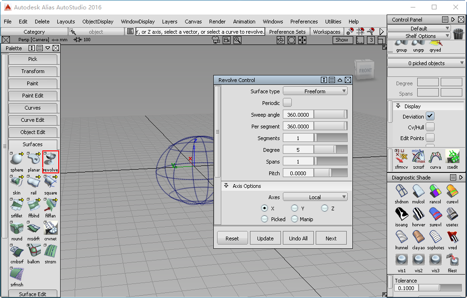Open the Utilities menu
This screenshot has width=467, height=298.
pos(333,22)
